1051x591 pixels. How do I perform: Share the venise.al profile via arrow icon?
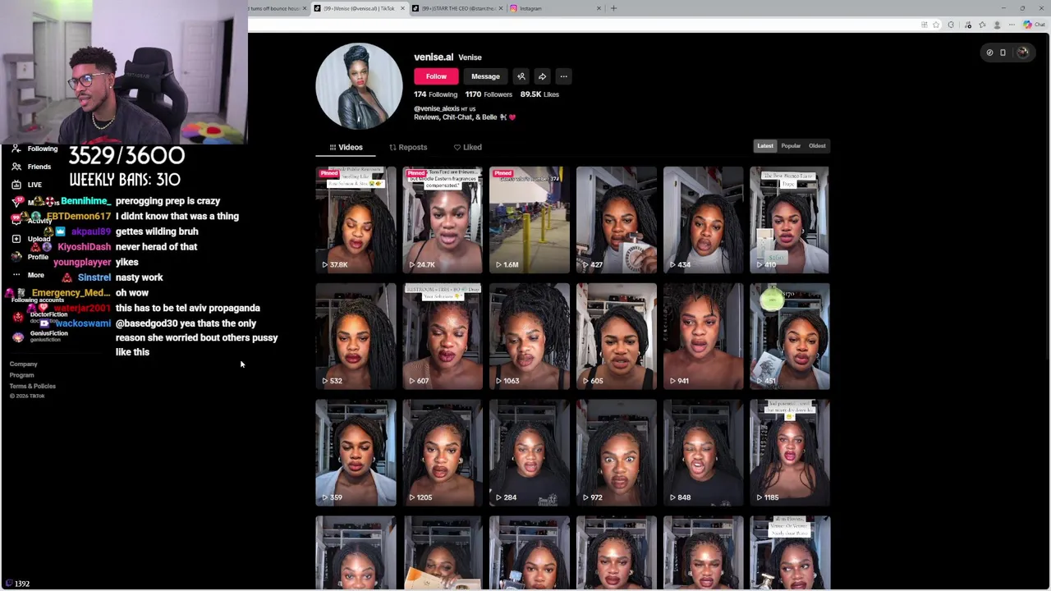[x=542, y=76]
